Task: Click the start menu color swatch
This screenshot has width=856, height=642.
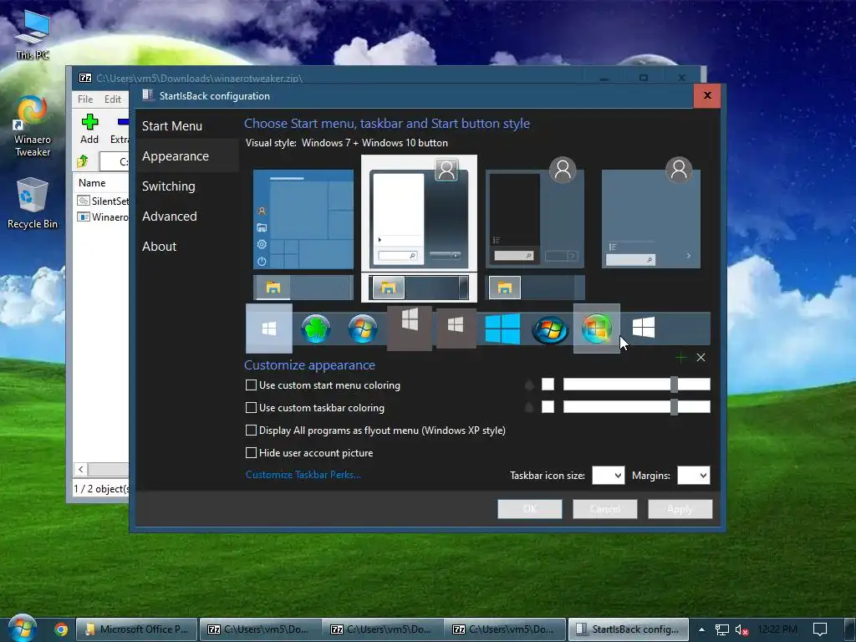Action: 548,385
